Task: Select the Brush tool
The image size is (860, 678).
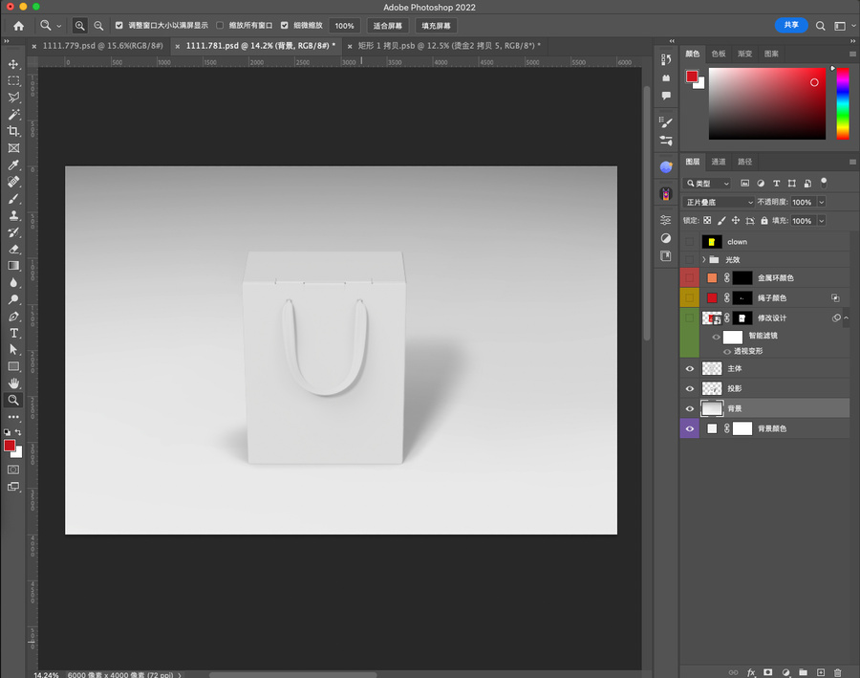Action: click(13, 199)
